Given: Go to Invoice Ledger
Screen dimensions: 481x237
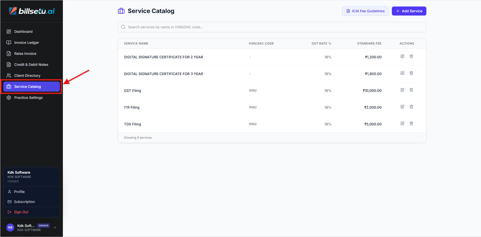Looking at the screenshot, I should (x=27, y=43).
